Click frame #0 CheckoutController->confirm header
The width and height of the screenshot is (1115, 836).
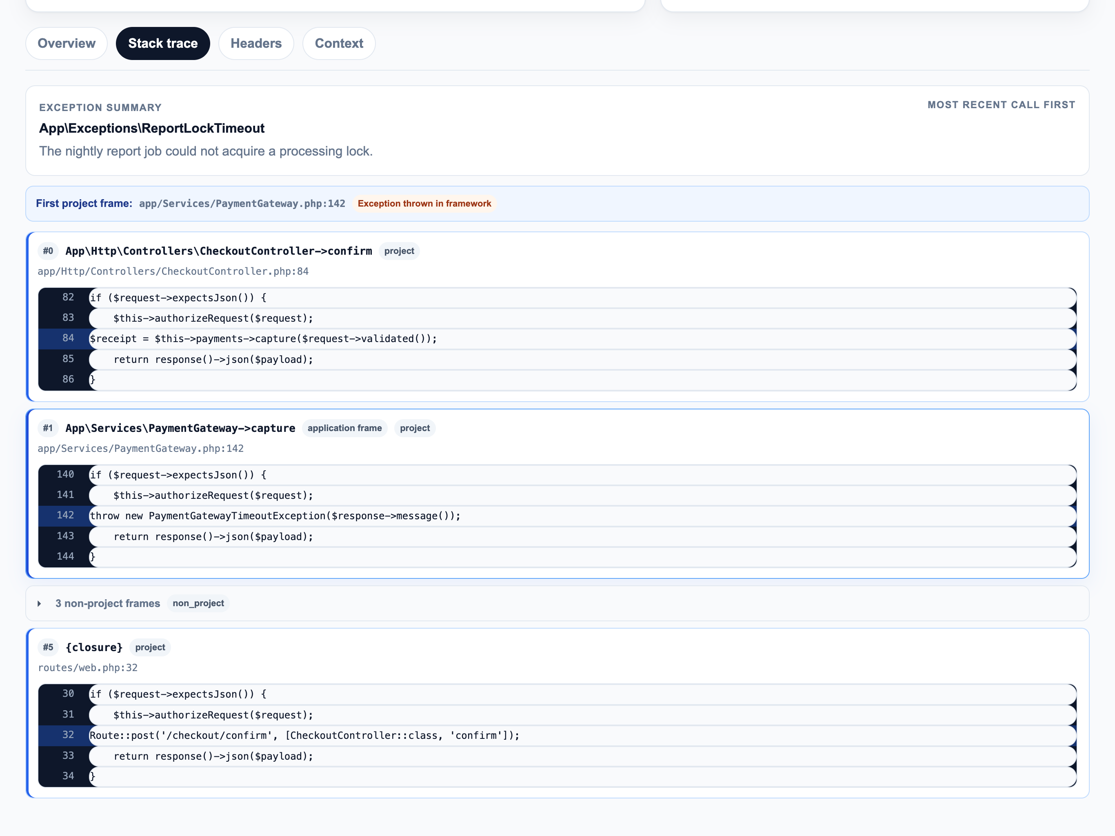(x=218, y=251)
